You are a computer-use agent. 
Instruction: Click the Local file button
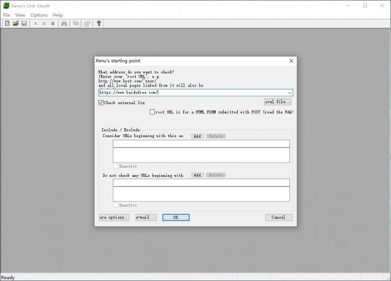(x=278, y=101)
